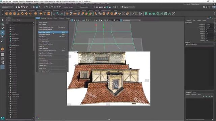
Task: Create a polygon cylinder from the shelf
Action: 15,13
